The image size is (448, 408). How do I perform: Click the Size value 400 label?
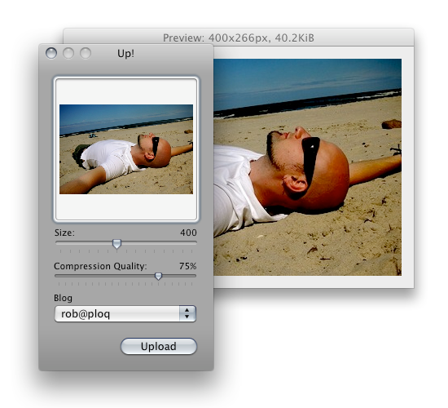pyautogui.click(x=188, y=233)
